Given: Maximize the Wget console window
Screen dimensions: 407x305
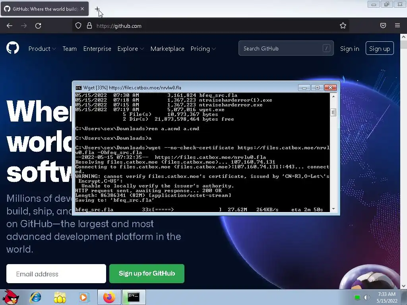Looking at the screenshot, I should [x=317, y=88].
